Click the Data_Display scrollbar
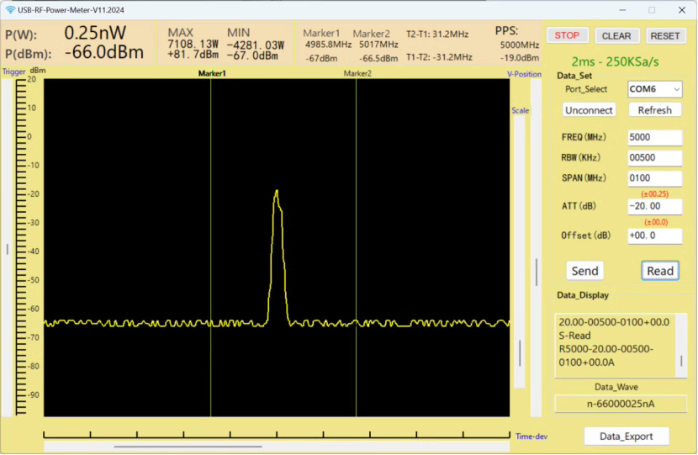Screen dimensions: 698x455 pyautogui.click(x=682, y=360)
